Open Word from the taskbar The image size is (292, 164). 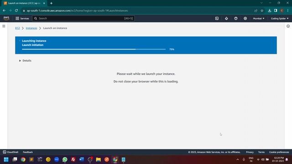[x=82, y=159]
